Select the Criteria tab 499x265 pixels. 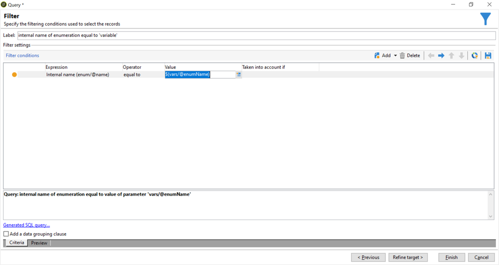tap(16, 243)
